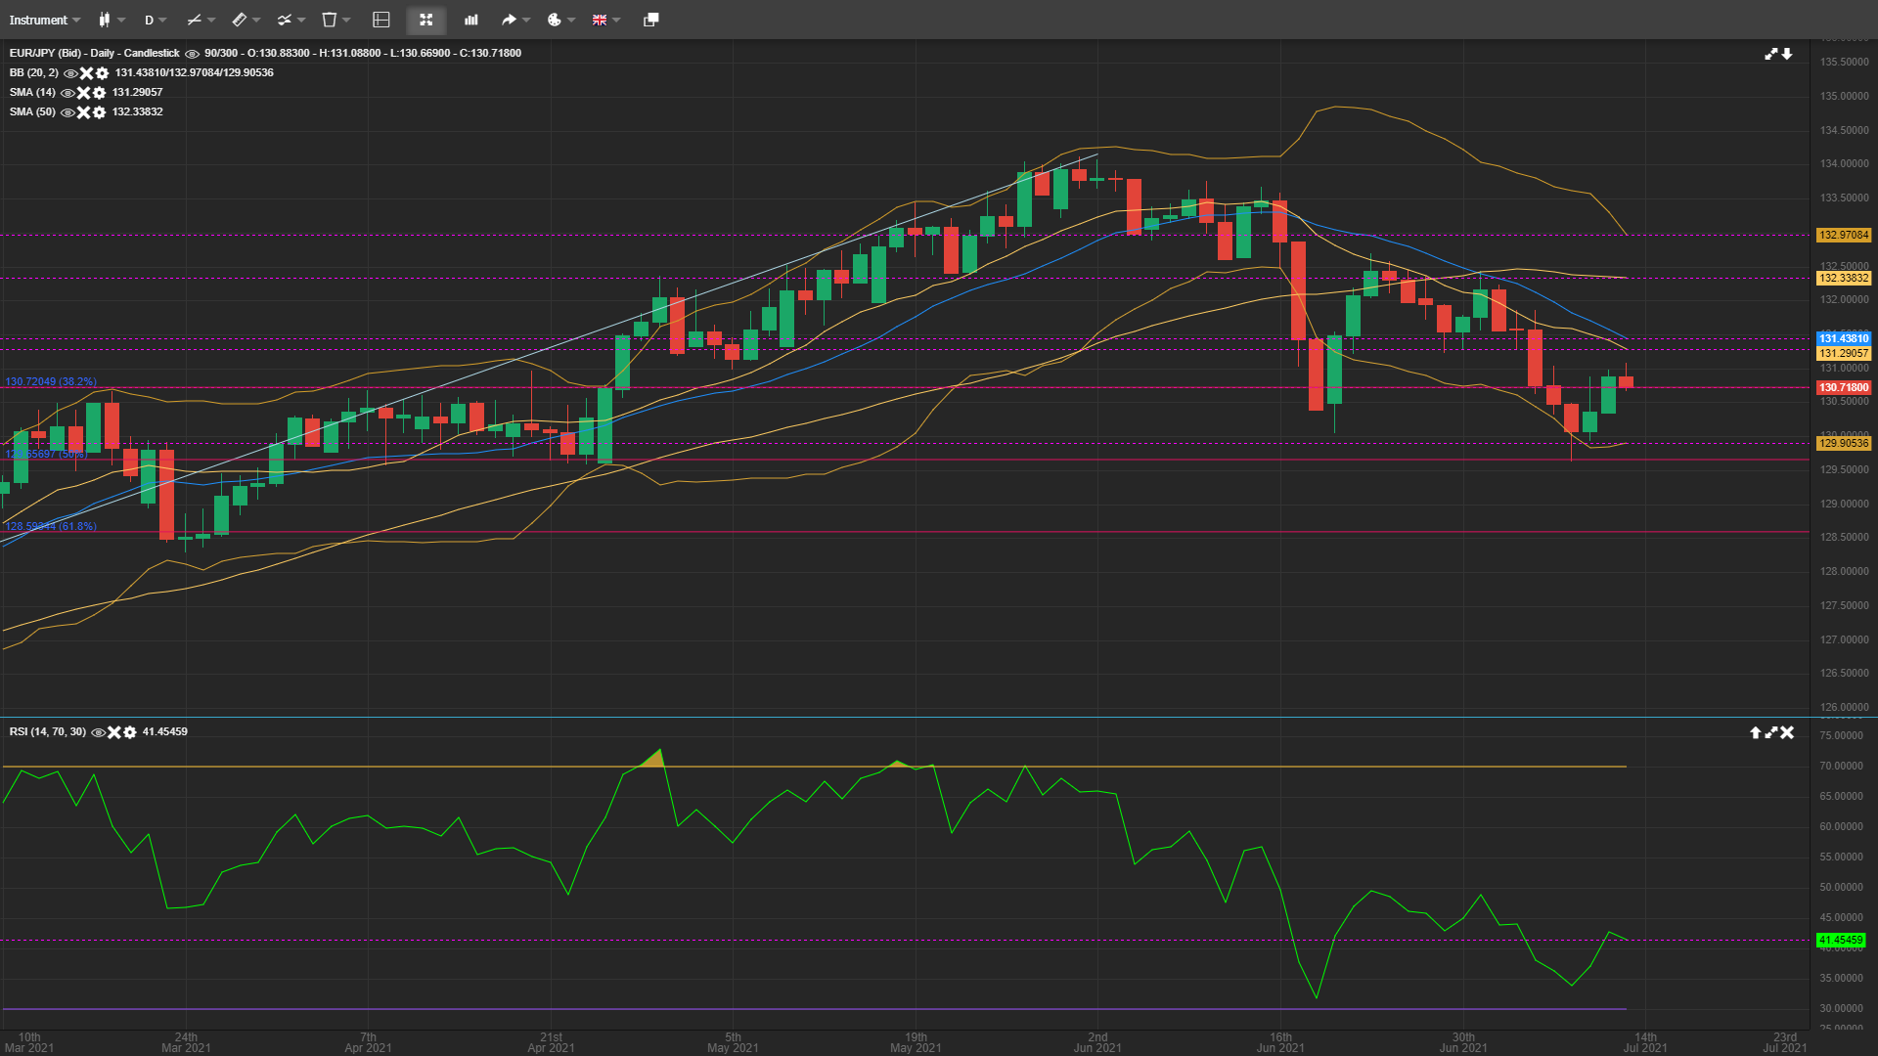This screenshot has height=1056, width=1878.
Task: Click the 16th Jun 2021 date label
Action: pos(1280,1042)
